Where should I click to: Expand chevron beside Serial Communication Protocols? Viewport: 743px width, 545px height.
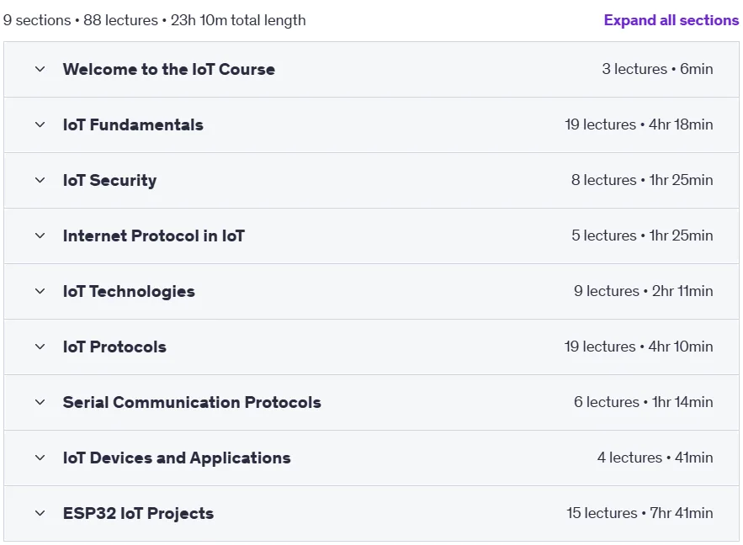[40, 402]
